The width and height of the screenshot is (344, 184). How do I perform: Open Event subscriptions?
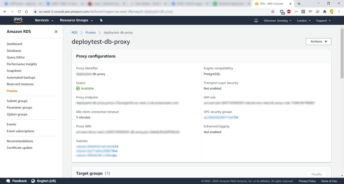click(x=20, y=131)
